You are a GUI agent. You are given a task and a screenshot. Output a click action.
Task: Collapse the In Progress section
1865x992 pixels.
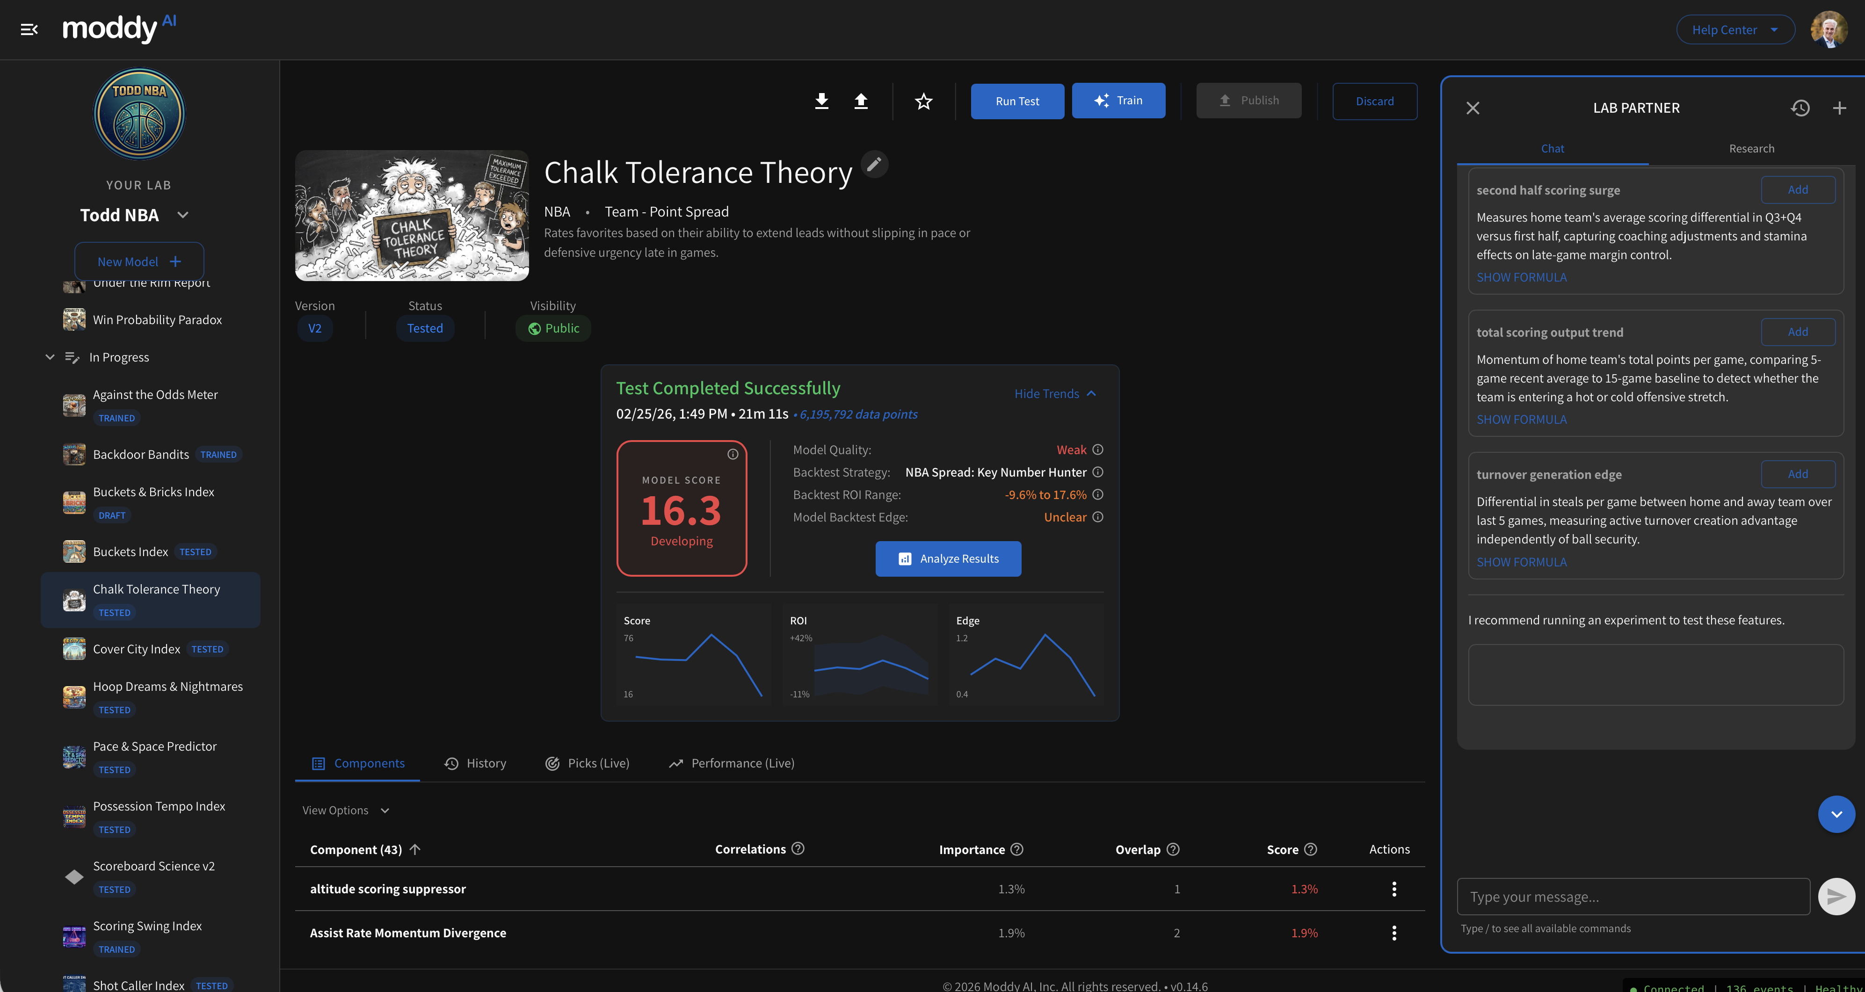coord(50,356)
